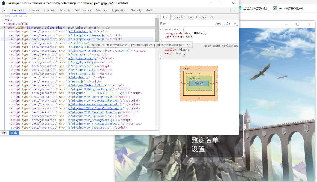Screen dimensions: 317x182
Task: Open the js/rpg_objects.js link
Action: coord(81,62)
